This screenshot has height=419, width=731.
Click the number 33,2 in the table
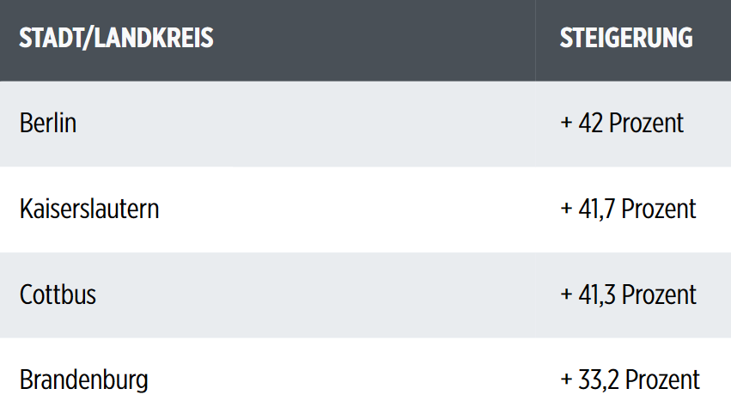[x=599, y=380]
